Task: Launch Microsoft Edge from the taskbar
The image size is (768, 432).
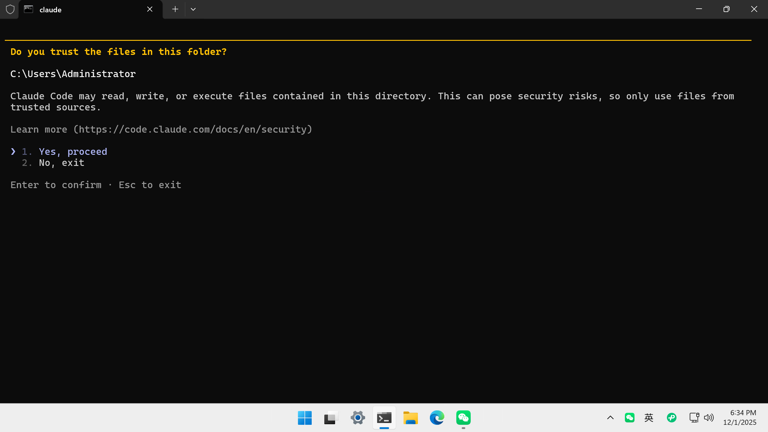Action: pos(437,418)
